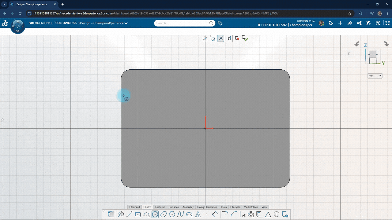Screen dimensions: 392x220
Task: Select the Line tool
Action: pyautogui.click(x=129, y=215)
